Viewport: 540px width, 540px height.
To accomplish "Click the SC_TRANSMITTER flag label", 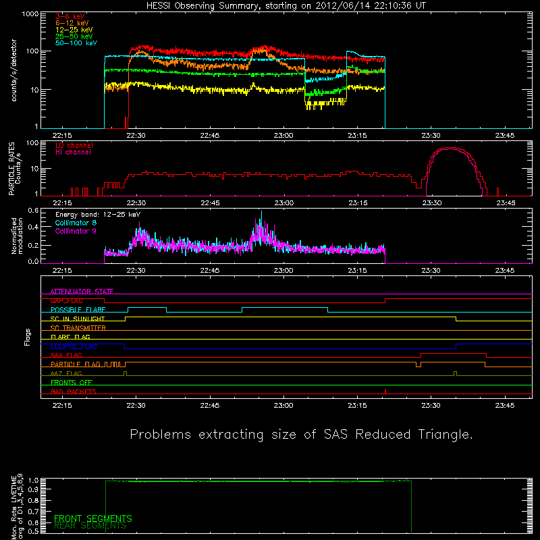I will [x=78, y=328].
